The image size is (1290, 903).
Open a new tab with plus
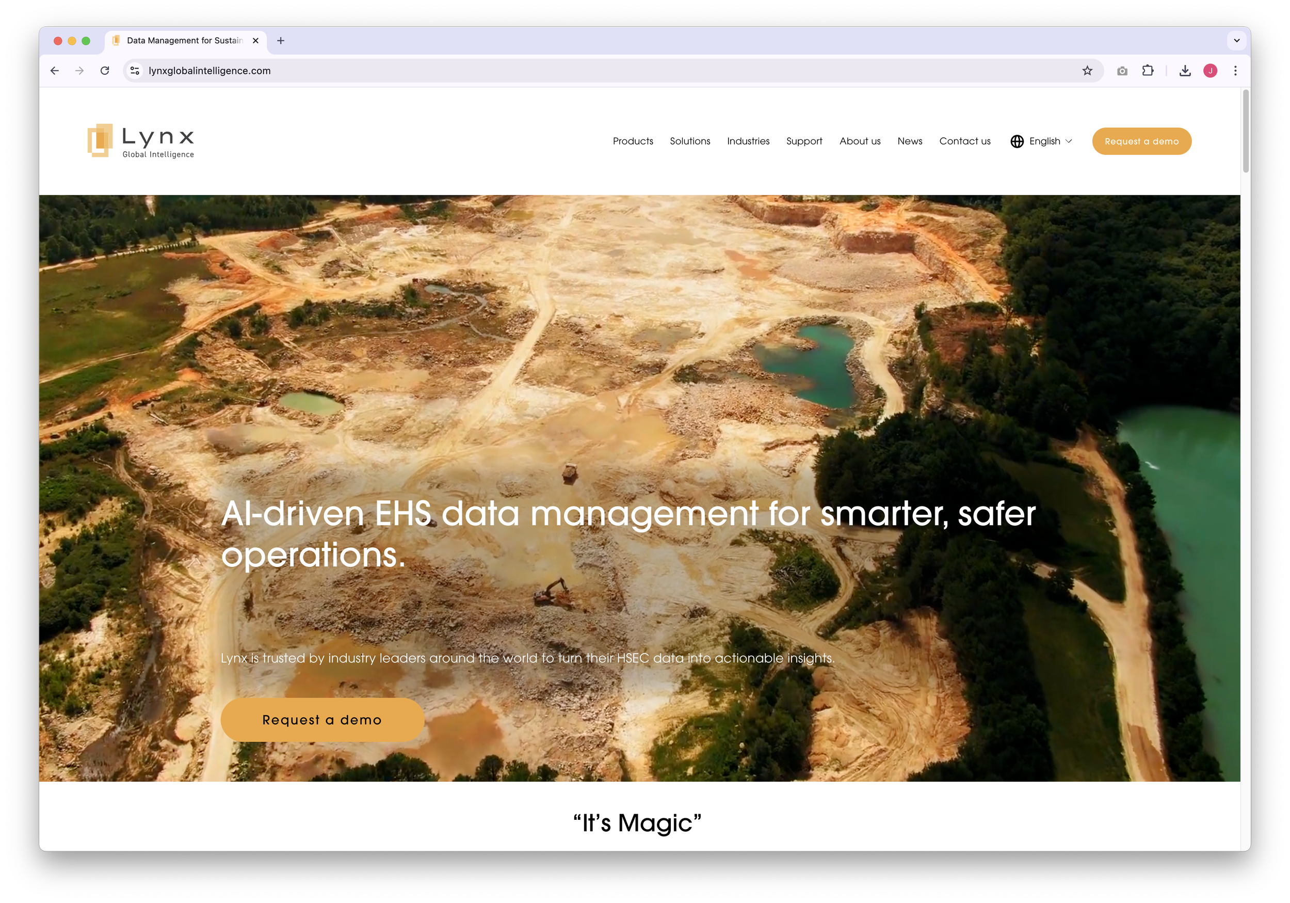pos(281,40)
